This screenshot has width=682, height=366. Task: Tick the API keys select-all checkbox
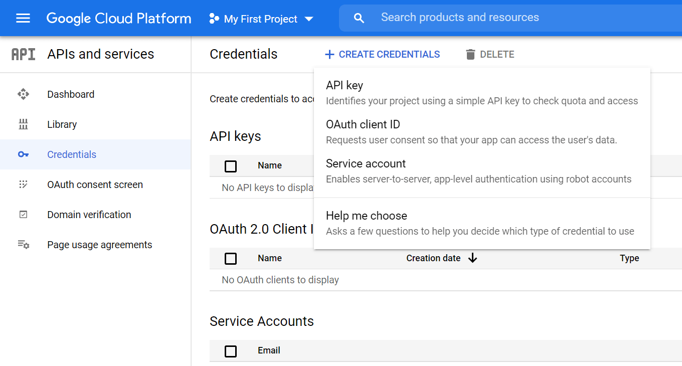[x=231, y=166]
